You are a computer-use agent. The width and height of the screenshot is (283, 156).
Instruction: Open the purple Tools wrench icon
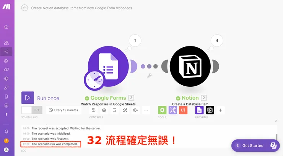click(x=173, y=110)
